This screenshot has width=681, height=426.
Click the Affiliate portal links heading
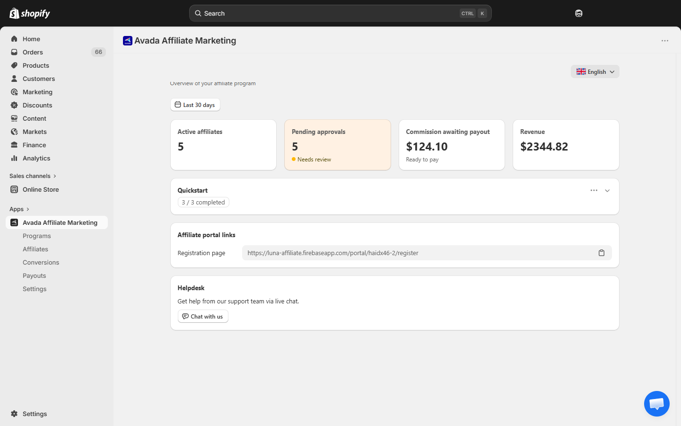[206, 235]
